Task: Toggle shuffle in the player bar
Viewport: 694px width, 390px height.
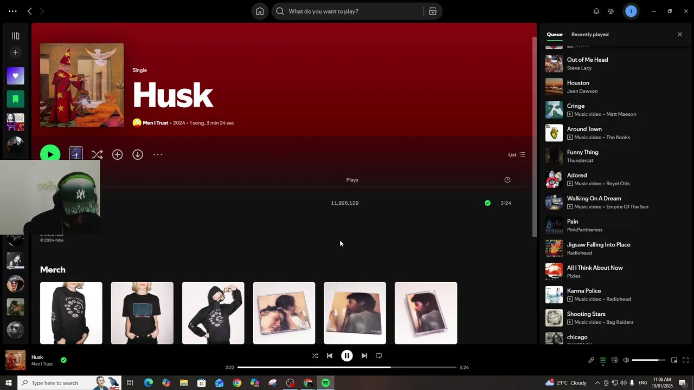Action: click(x=315, y=356)
